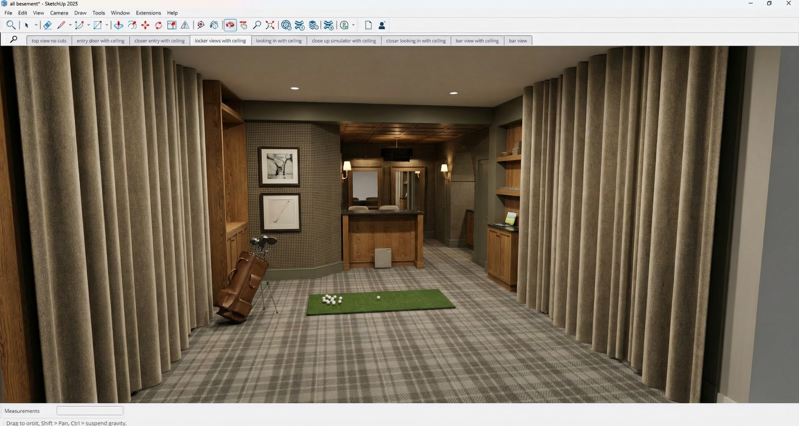Go to 'top view no cuts' scene
Image resolution: width=799 pixels, height=426 pixels.
[49, 41]
